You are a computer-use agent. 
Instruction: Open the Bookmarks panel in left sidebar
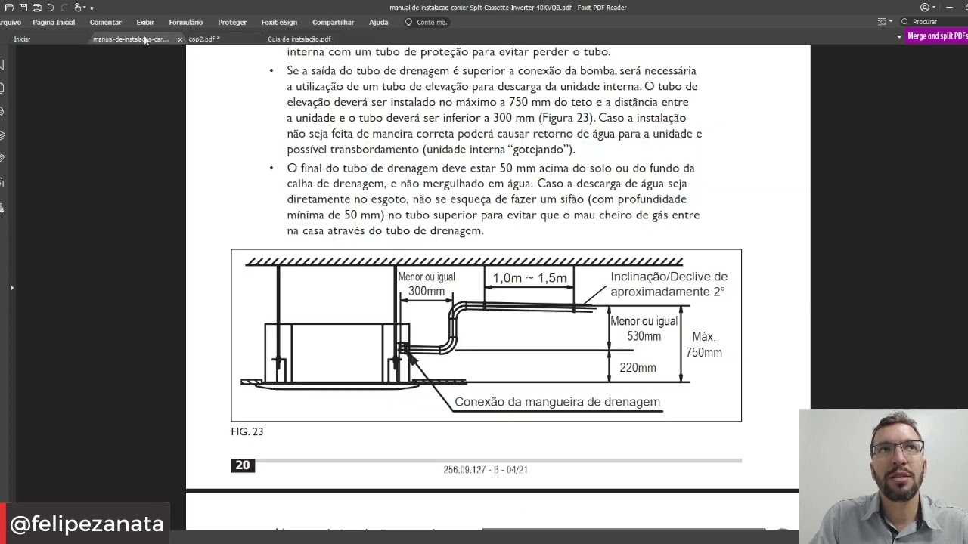pyautogui.click(x=2, y=65)
